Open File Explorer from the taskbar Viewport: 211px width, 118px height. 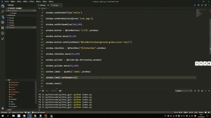[x=14, y=116]
